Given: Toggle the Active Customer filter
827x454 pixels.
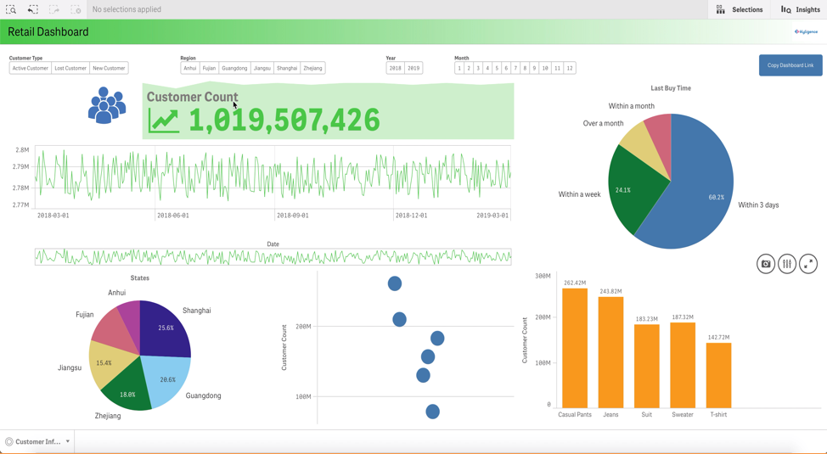Looking at the screenshot, I should [x=30, y=68].
